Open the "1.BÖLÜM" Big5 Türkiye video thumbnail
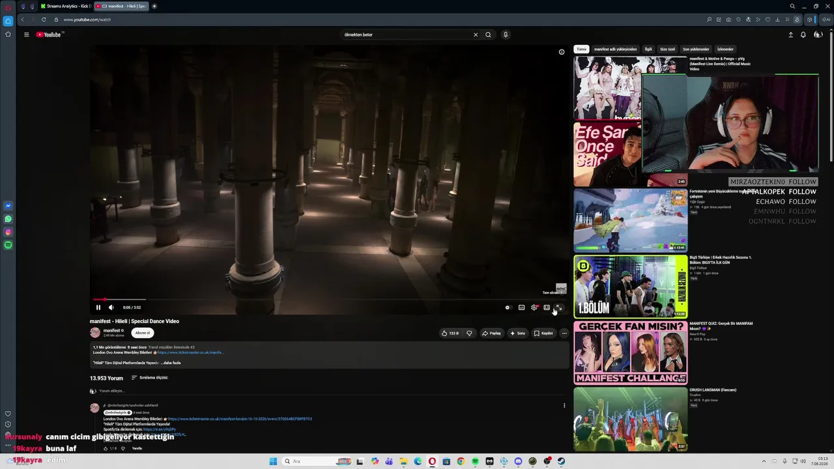This screenshot has height=469, width=834. [630, 287]
